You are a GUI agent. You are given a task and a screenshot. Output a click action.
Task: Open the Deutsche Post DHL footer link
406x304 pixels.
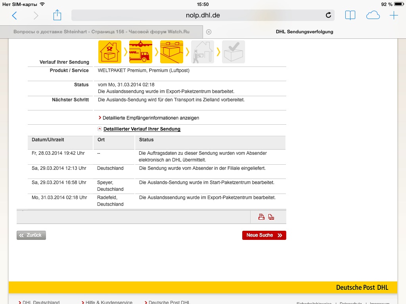(169, 302)
